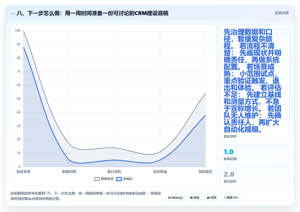The image size is (300, 212).
Task: Click the 验证效率 caption under the blue text
Action: (x=230, y=137)
